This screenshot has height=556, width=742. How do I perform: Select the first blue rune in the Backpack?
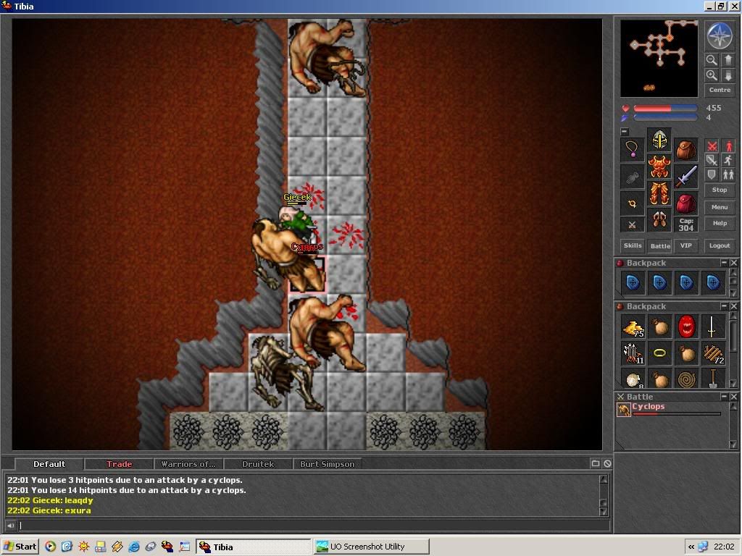coord(633,283)
